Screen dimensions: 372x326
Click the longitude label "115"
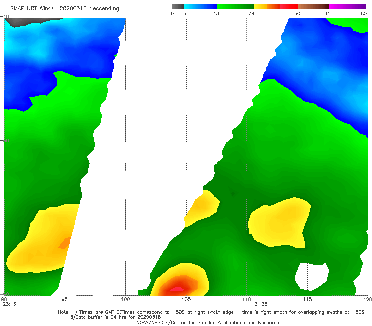[x=308, y=300]
